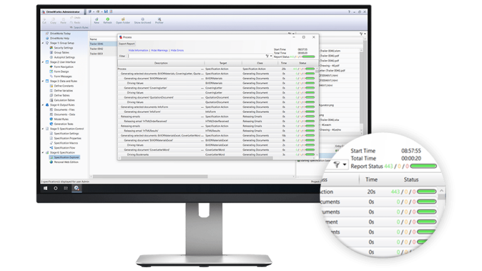Open Security Settings in the tree
Screen dimensions: 482x271
pos(63,48)
